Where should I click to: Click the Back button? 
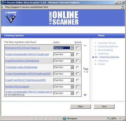point(81,107)
